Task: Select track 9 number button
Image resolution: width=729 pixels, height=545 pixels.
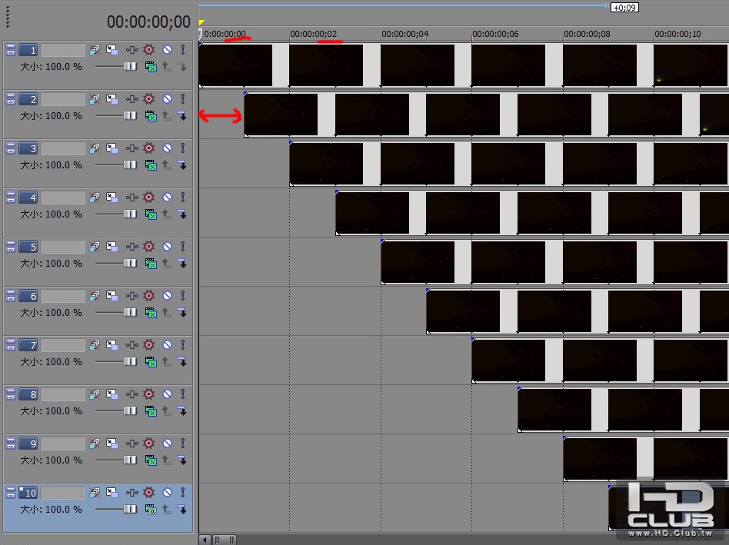Action: (28, 444)
